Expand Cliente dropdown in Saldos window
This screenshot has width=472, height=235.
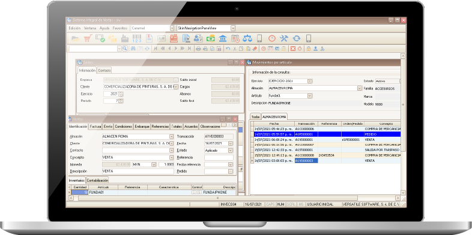tap(176, 87)
